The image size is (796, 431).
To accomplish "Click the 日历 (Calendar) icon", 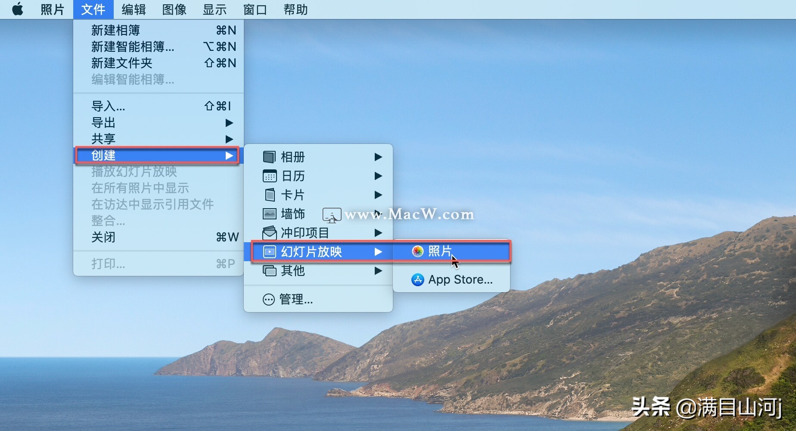I will coord(270,176).
